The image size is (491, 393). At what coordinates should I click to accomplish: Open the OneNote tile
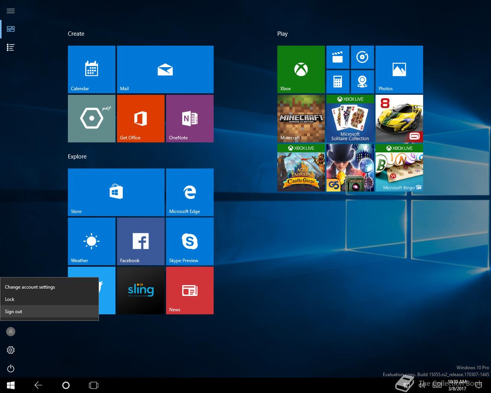coord(189,118)
